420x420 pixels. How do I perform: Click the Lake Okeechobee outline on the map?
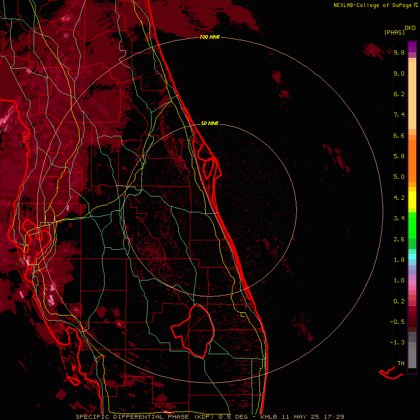(x=193, y=332)
